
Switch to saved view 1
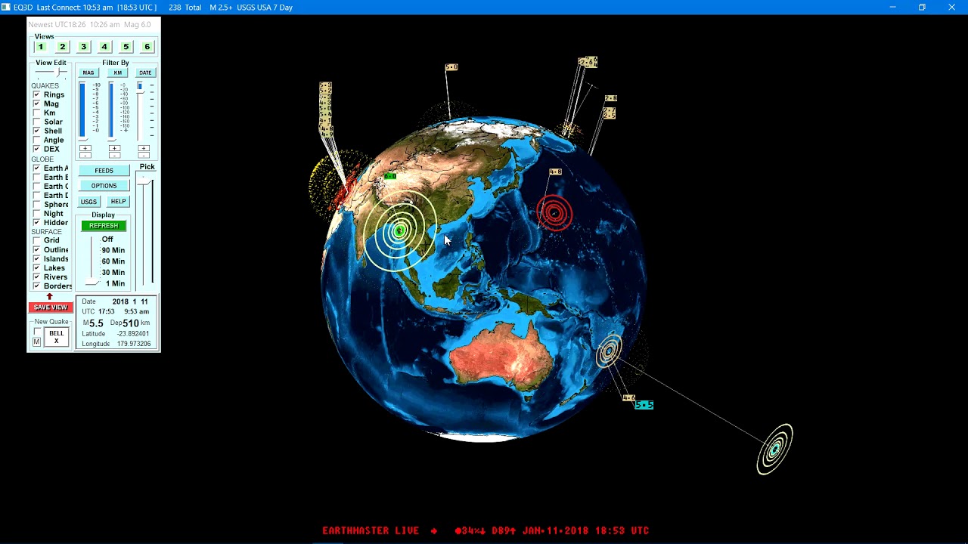click(x=41, y=47)
